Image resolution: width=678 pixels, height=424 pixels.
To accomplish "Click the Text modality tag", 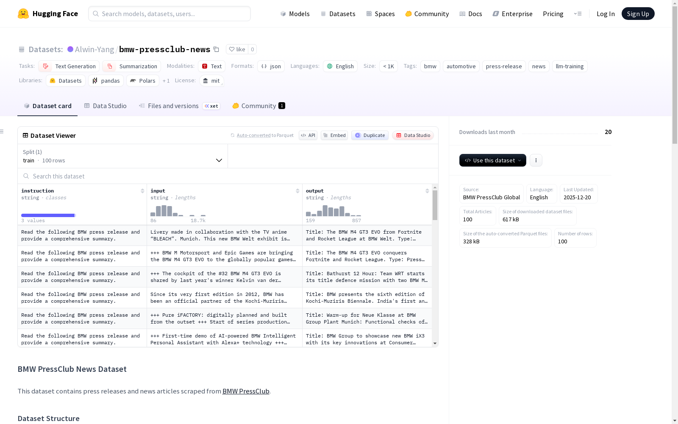I will pyautogui.click(x=211, y=66).
